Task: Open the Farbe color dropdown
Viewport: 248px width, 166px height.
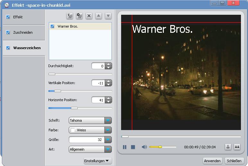Action: [x=108, y=130]
